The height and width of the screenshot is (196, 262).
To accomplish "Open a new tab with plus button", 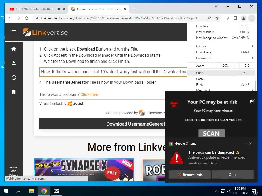I will [x=135, y=9].
